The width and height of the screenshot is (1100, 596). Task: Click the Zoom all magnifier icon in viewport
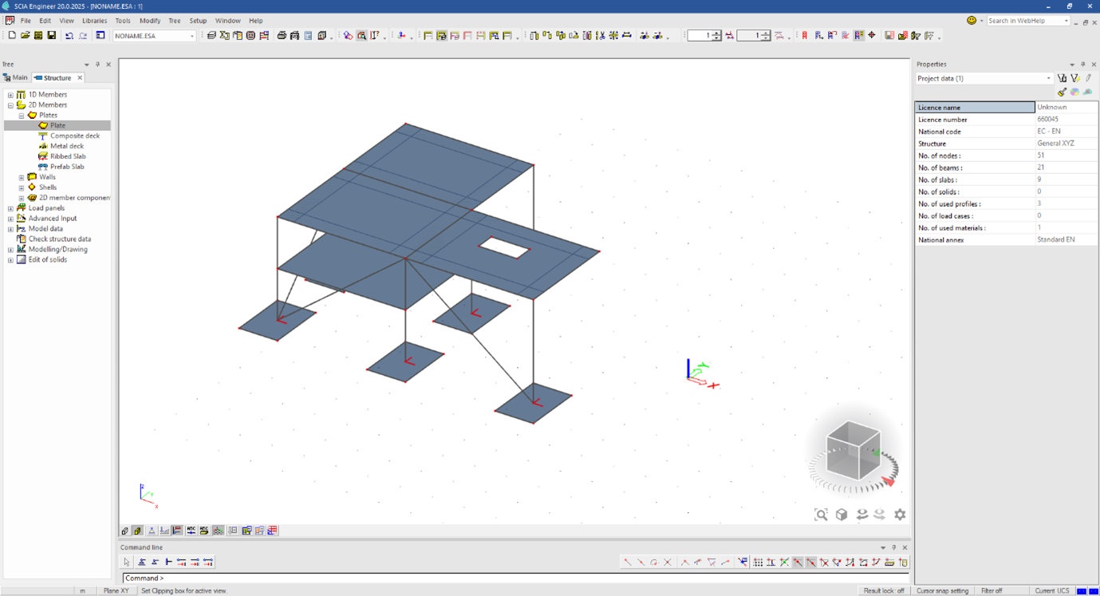point(821,515)
